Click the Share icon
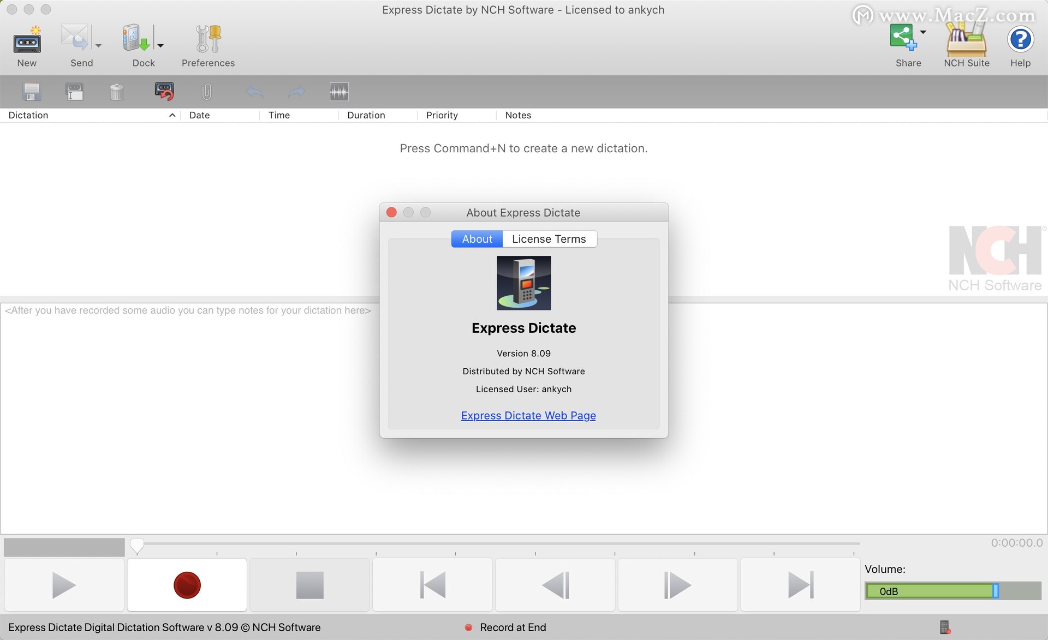 903,38
